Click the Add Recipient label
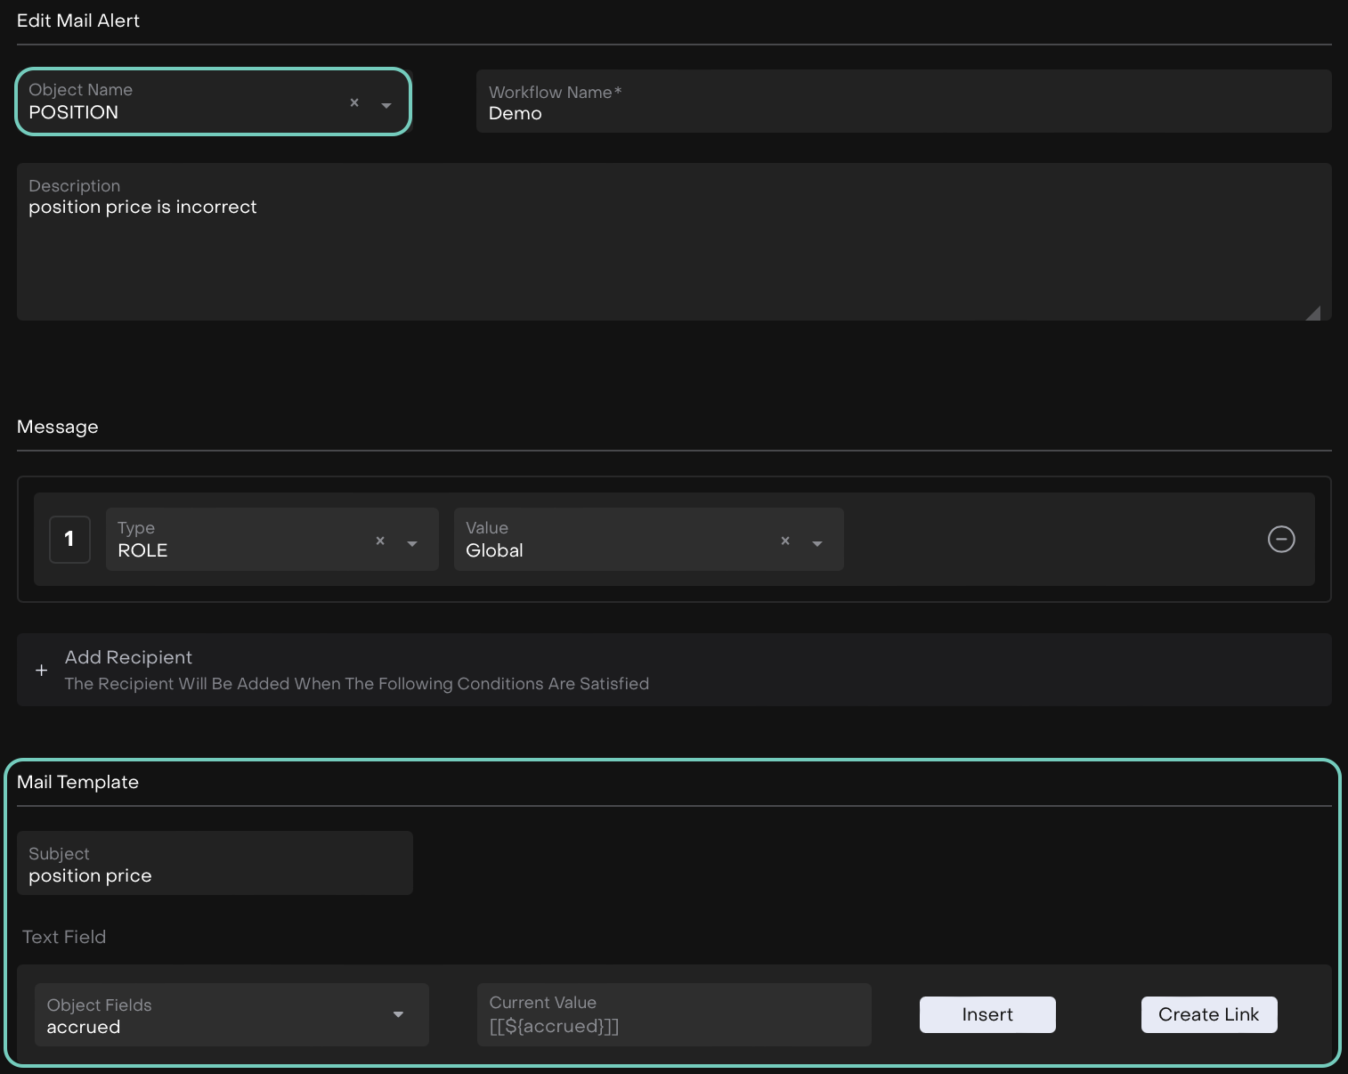 click(129, 657)
